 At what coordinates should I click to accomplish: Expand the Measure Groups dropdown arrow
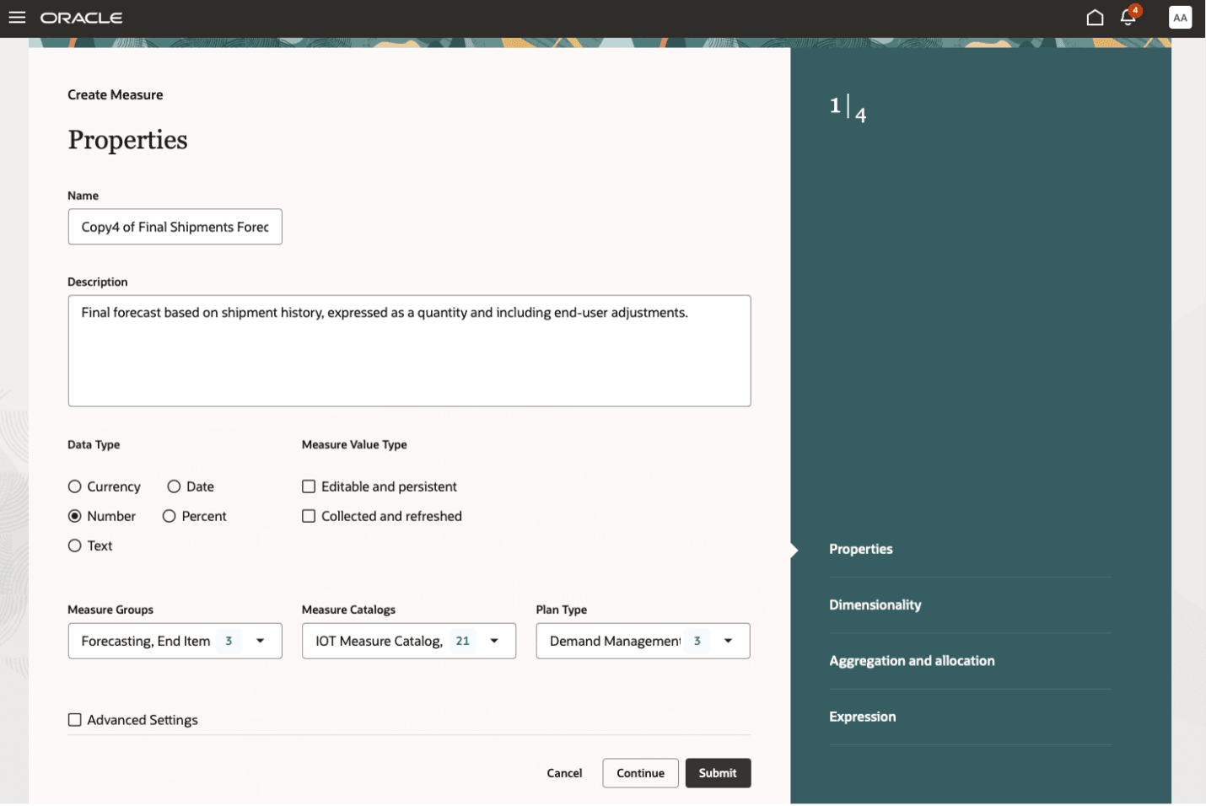(261, 641)
